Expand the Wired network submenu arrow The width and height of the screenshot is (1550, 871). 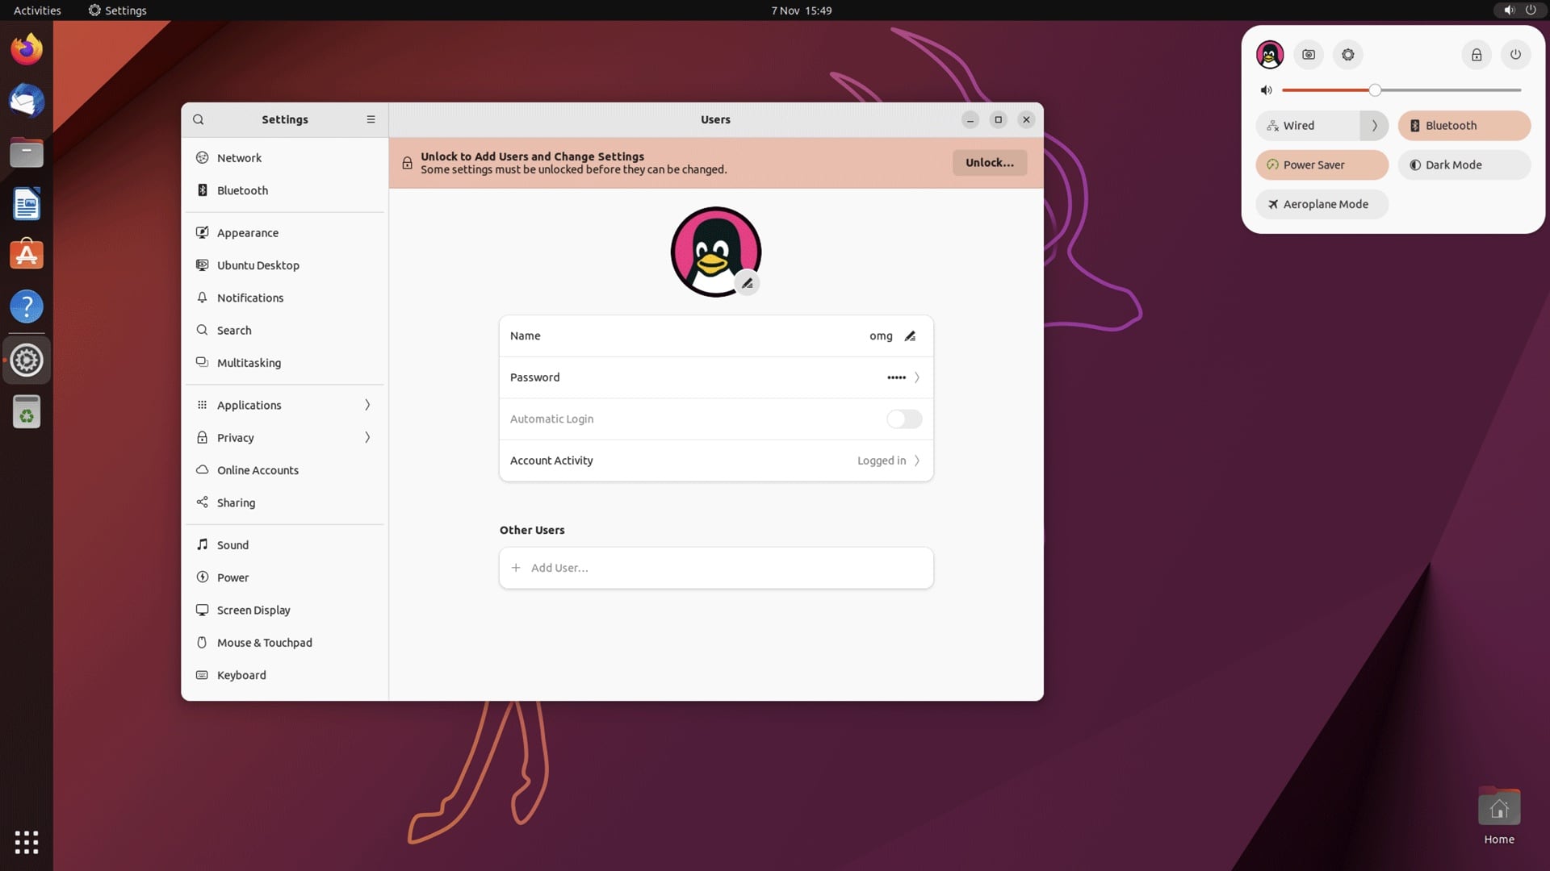click(1375, 126)
